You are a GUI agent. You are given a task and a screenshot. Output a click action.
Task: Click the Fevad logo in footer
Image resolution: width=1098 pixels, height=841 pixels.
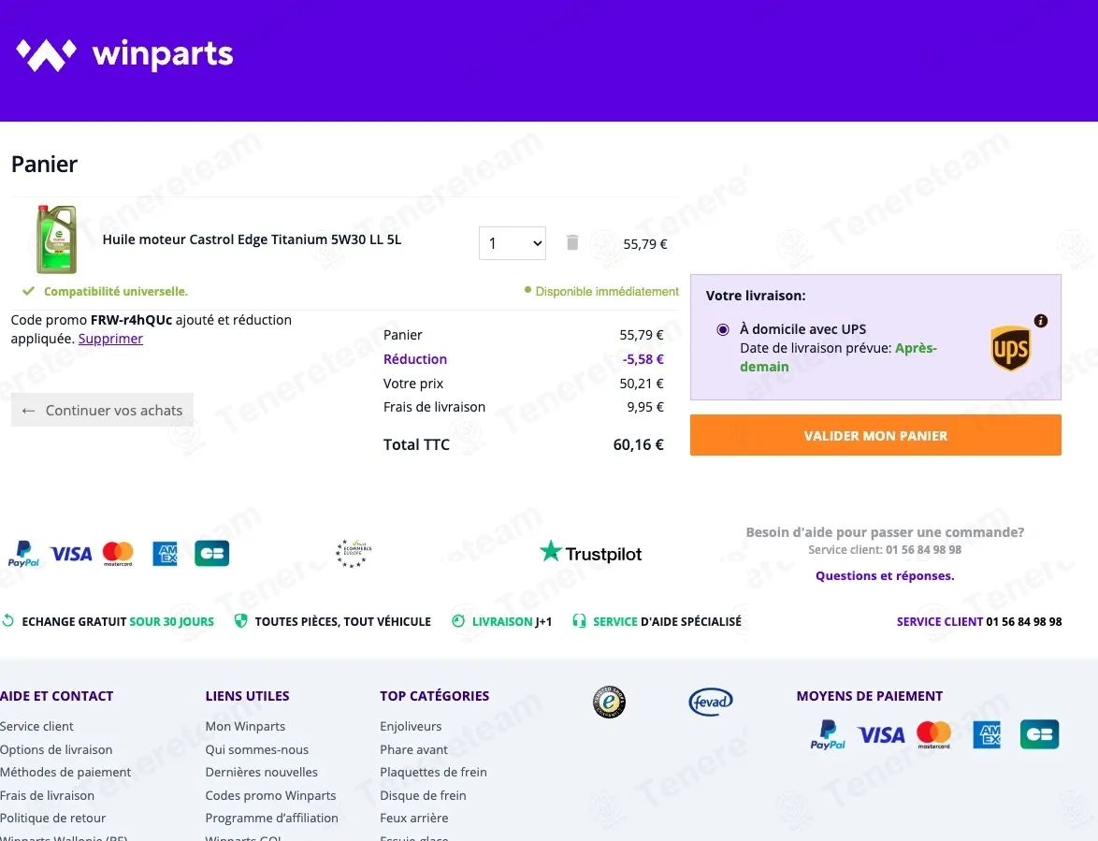[711, 702]
